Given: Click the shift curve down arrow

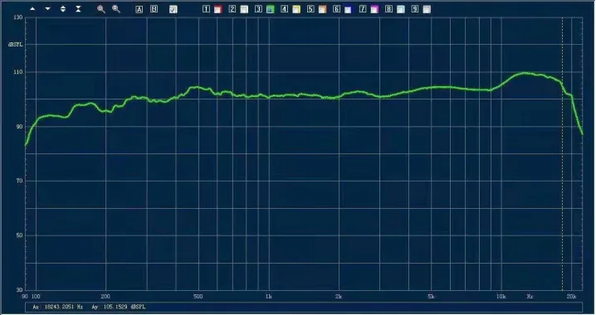Looking at the screenshot, I should pos(48,9).
